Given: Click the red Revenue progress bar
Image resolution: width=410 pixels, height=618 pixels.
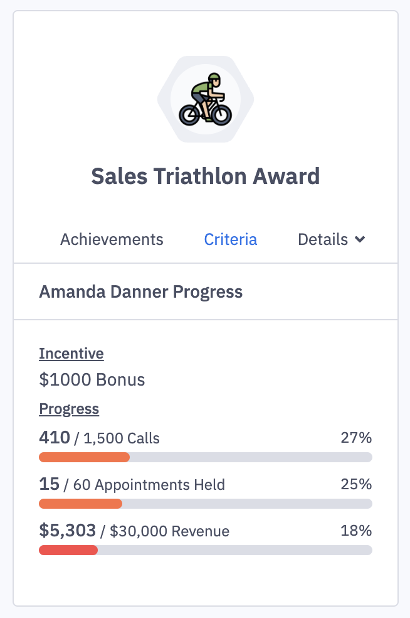Looking at the screenshot, I should (68, 550).
